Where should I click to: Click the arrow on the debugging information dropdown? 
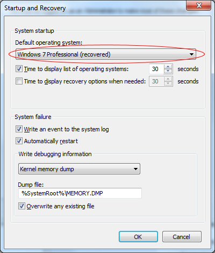coord(135,169)
